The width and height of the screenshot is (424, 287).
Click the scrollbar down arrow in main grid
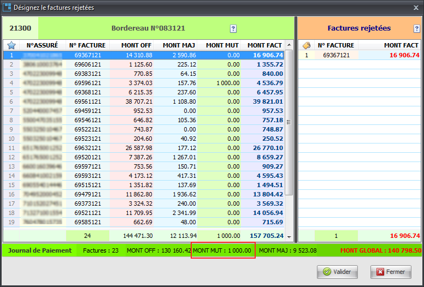click(290, 238)
